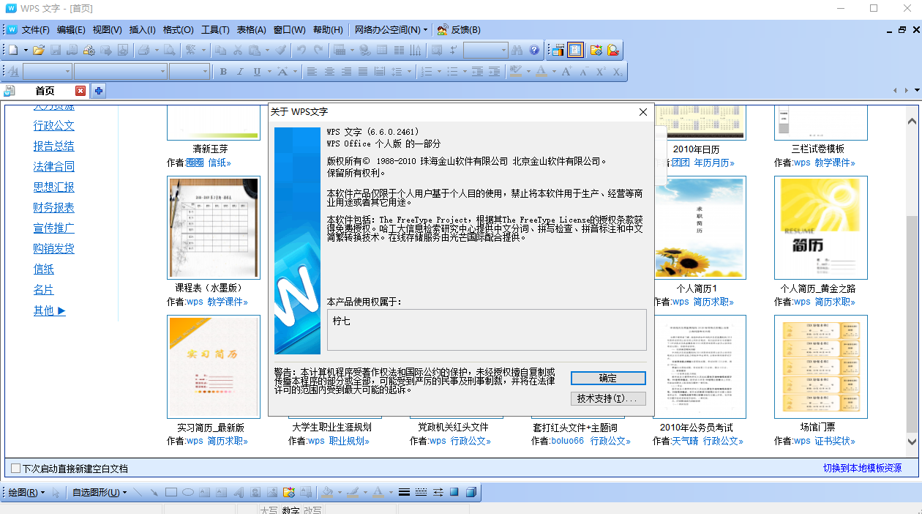Open the 视图(V) menu
The width and height of the screenshot is (922, 514).
pos(107,30)
